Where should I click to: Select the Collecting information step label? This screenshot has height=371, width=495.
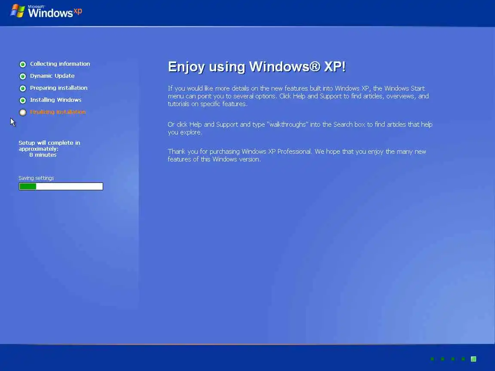tap(60, 64)
